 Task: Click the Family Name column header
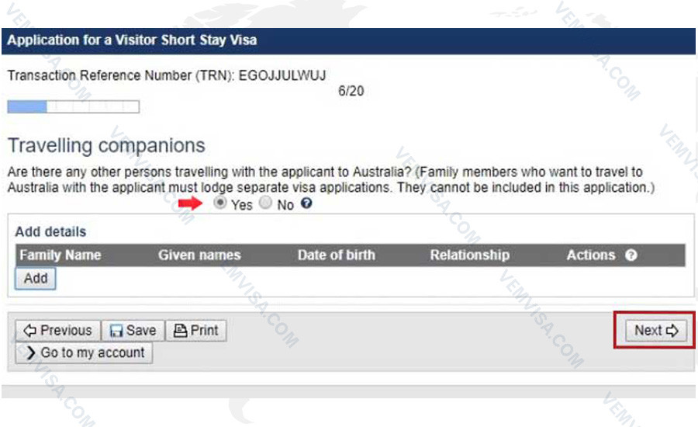point(60,255)
